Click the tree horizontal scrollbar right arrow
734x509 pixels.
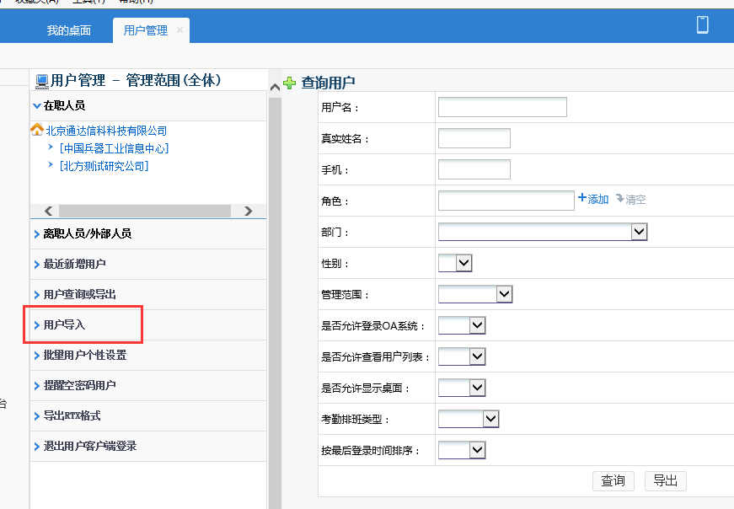coord(248,211)
